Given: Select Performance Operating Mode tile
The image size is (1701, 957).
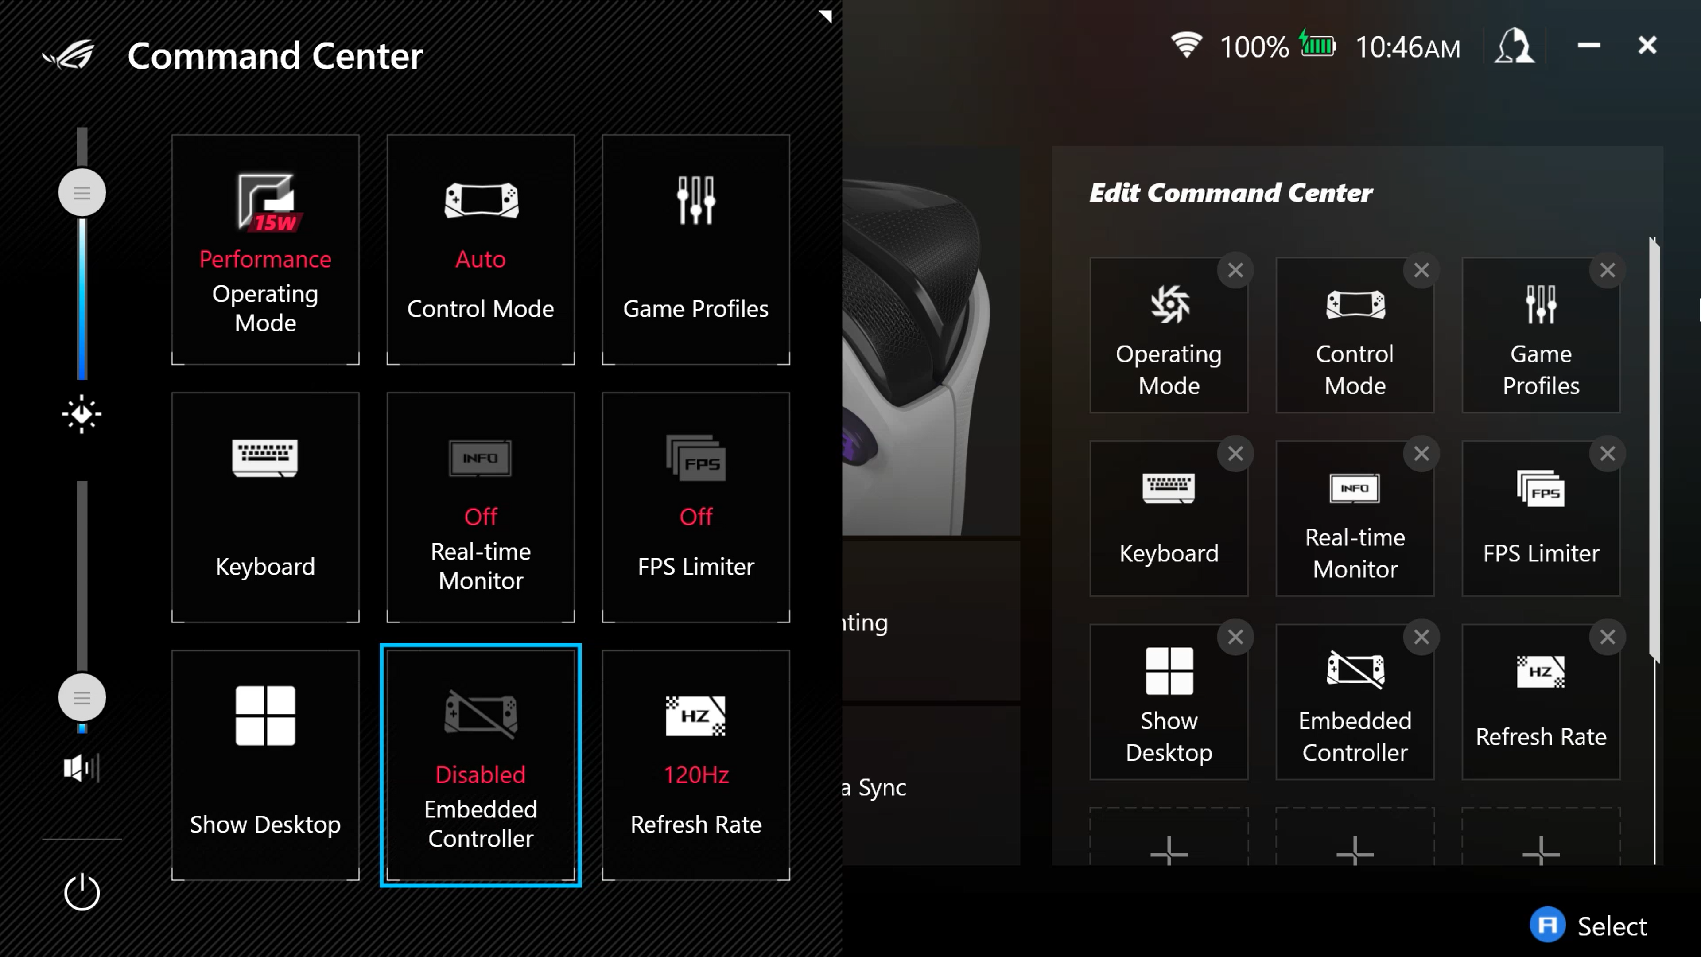Looking at the screenshot, I should pyautogui.click(x=265, y=249).
